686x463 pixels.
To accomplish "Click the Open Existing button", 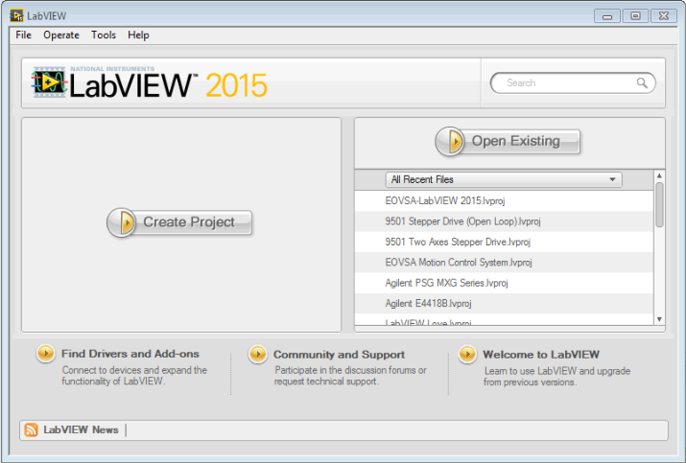I will pos(508,141).
